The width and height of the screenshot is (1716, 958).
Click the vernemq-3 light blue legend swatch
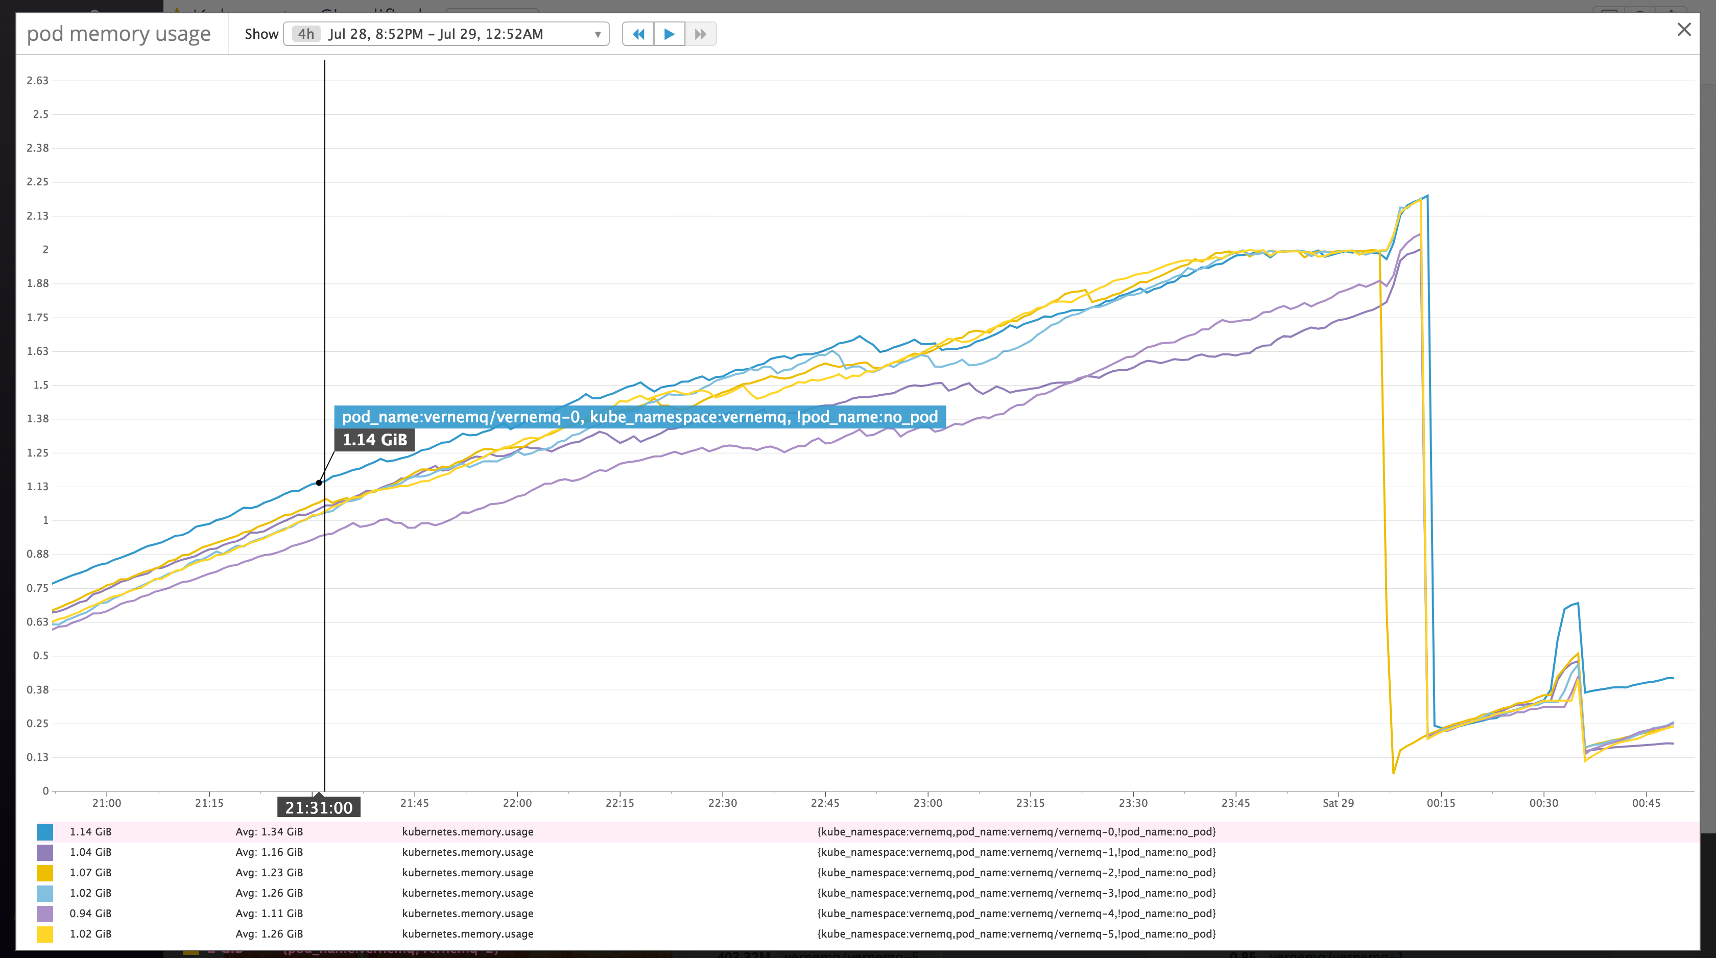click(x=44, y=893)
